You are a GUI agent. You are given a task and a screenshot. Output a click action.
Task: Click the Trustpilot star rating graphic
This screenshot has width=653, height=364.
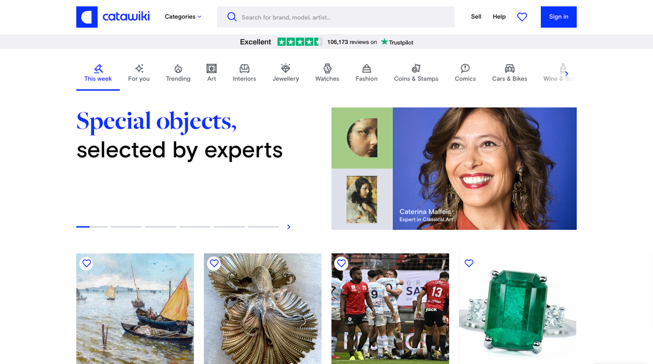299,42
